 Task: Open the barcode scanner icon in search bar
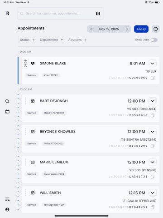pyautogui.click(x=98, y=14)
